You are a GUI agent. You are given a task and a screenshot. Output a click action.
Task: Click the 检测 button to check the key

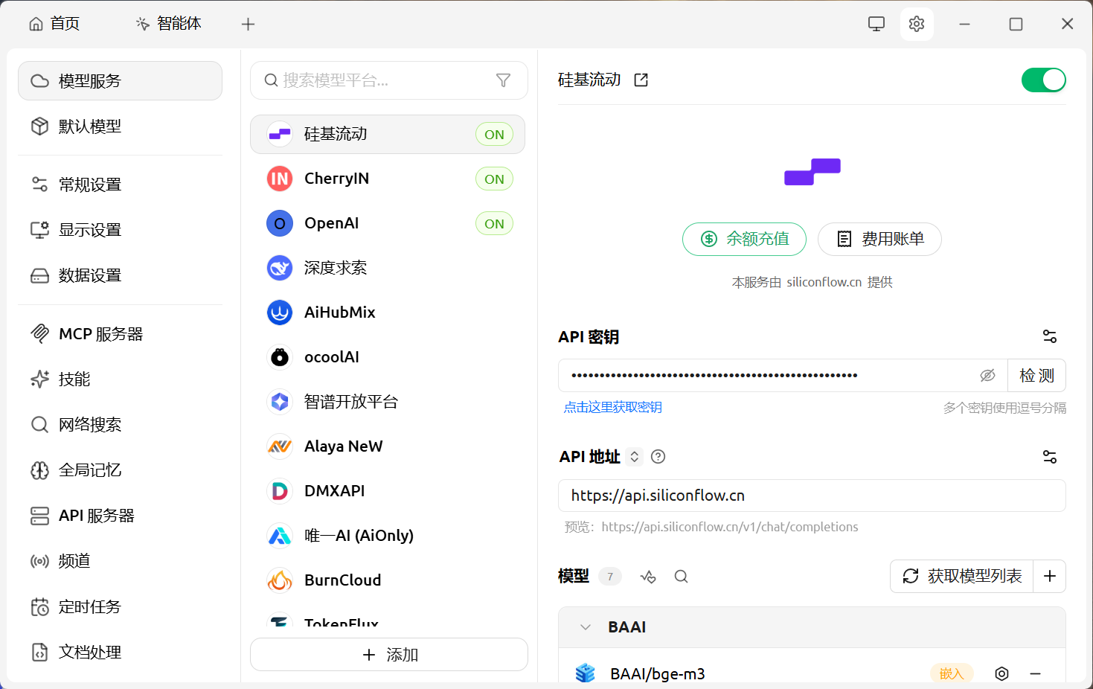coord(1037,376)
